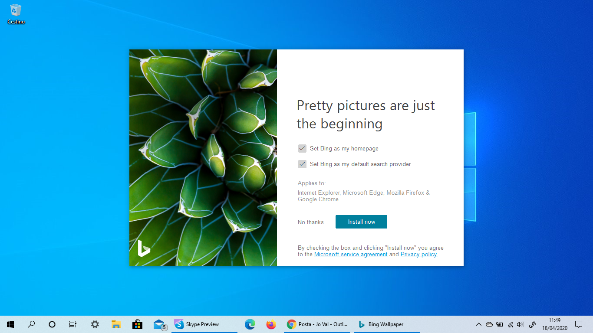This screenshot has width=593, height=333.
Task: Click the Pretty pictures heading text
Action: click(x=366, y=114)
